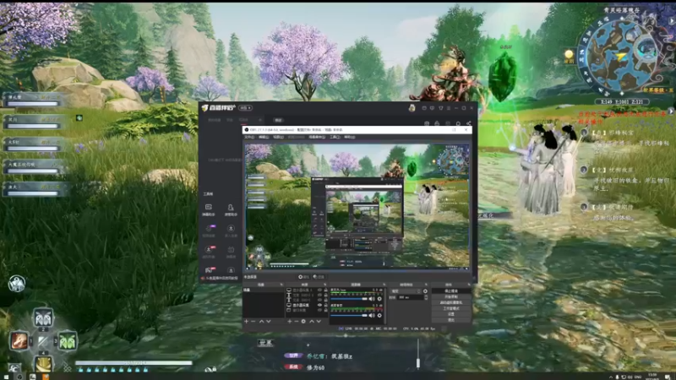
Task: Select first party member frame on left
Action: [x=32, y=100]
